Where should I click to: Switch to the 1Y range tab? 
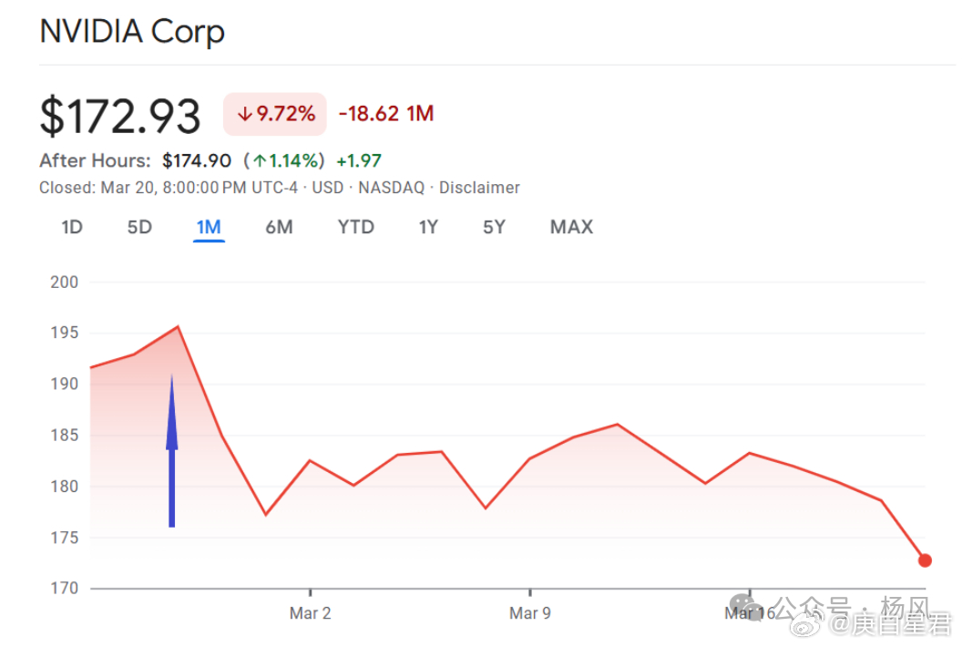(428, 227)
